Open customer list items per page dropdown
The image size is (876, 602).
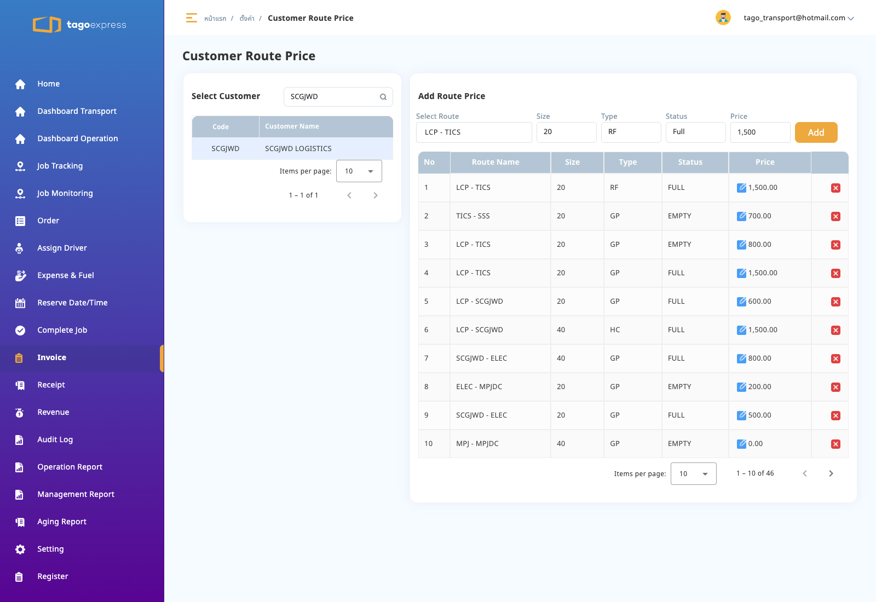359,171
